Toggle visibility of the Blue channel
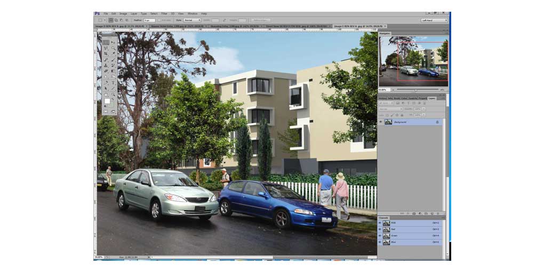This screenshot has height=272, width=544. coord(380,242)
